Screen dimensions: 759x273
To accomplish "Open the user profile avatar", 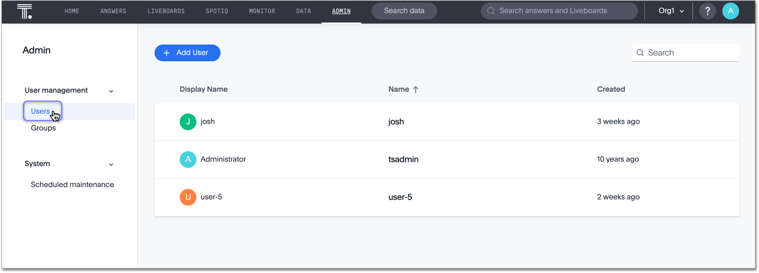I will tap(730, 11).
